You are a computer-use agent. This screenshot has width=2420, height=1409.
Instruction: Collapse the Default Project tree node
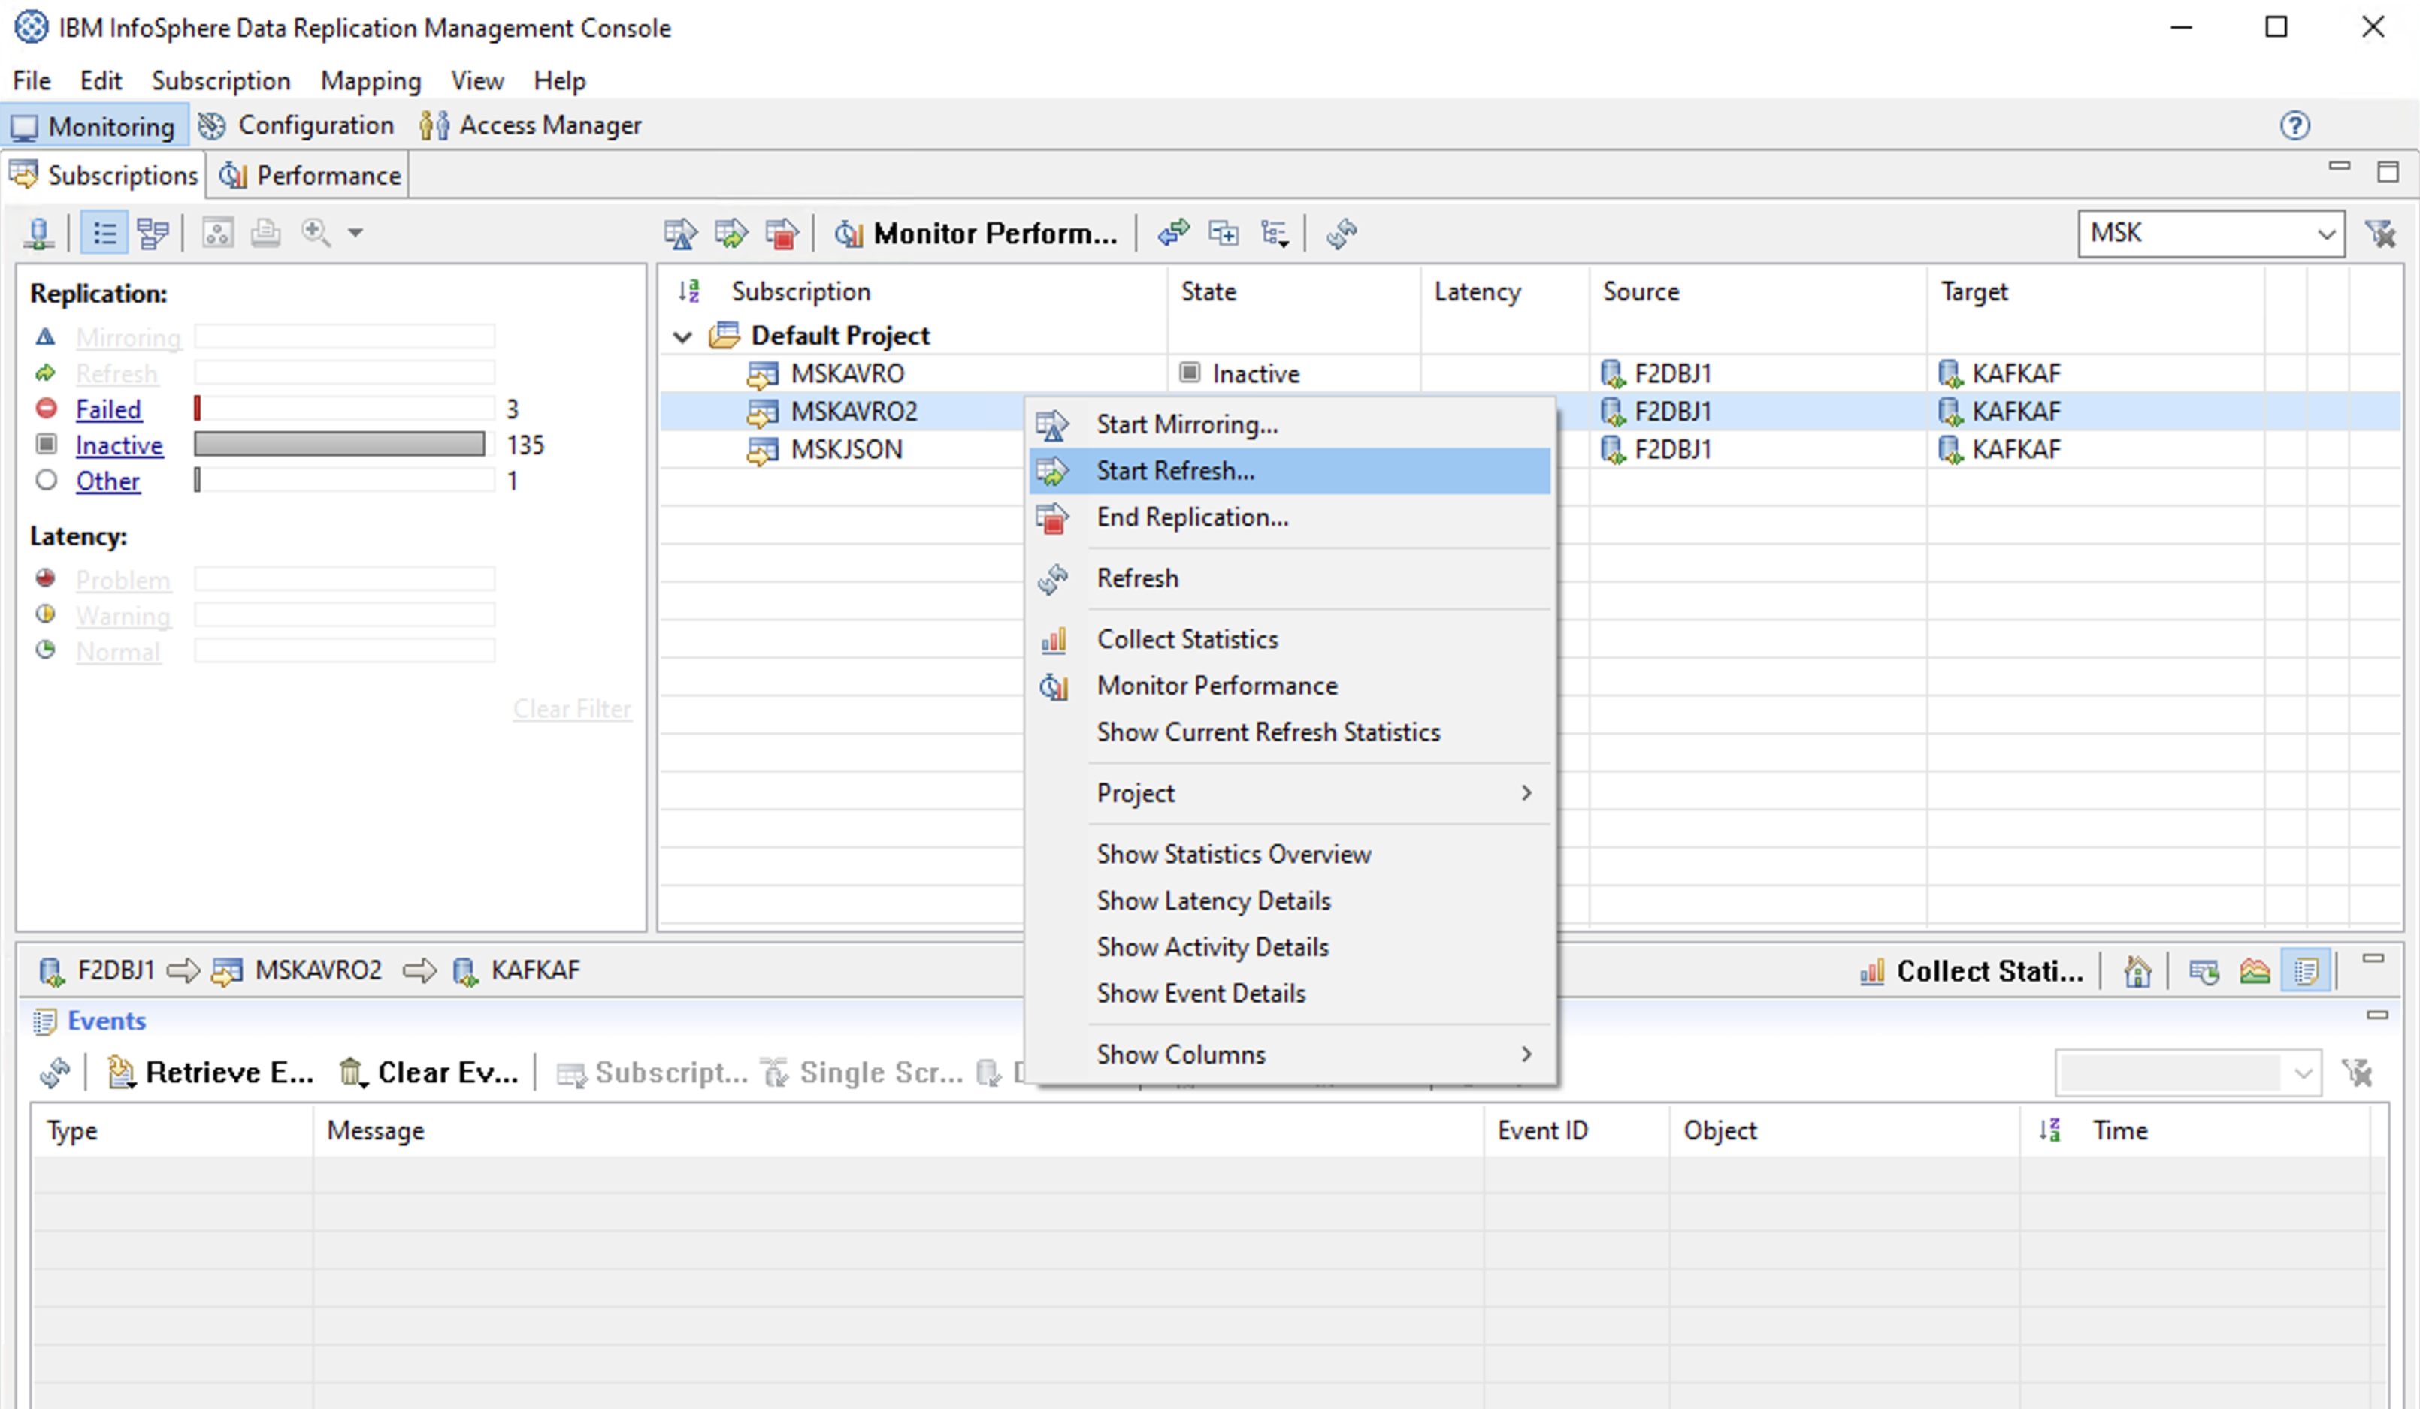pos(682,337)
